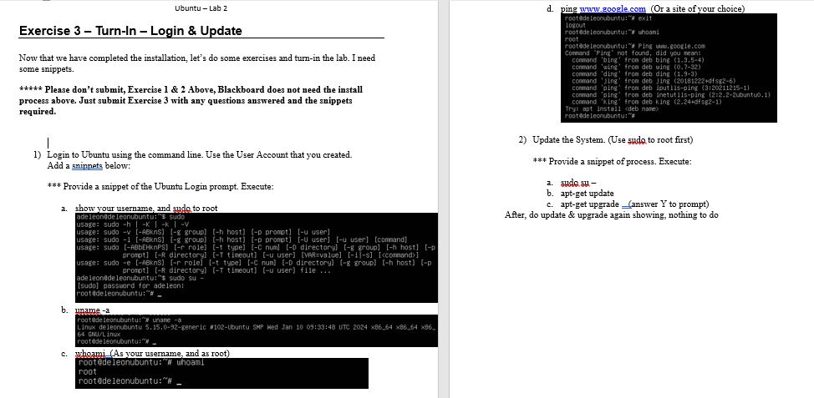Open the www.google.com hyperlink
The width and height of the screenshot is (814, 398).
[x=613, y=8]
